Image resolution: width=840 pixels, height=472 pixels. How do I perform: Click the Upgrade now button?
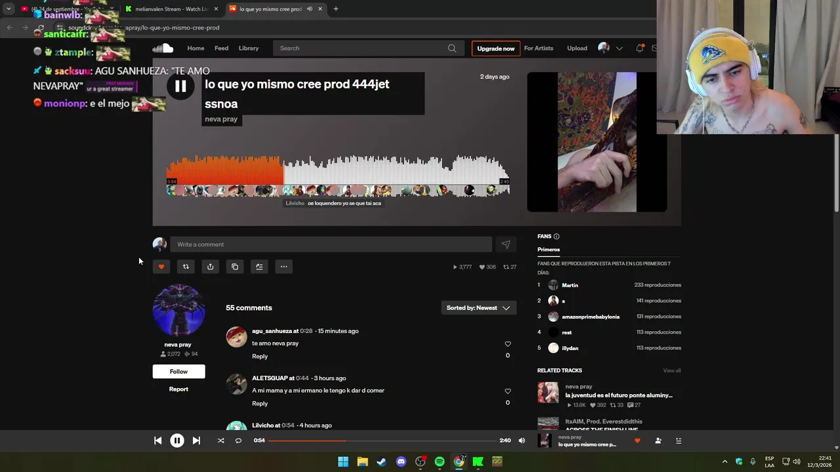point(495,49)
